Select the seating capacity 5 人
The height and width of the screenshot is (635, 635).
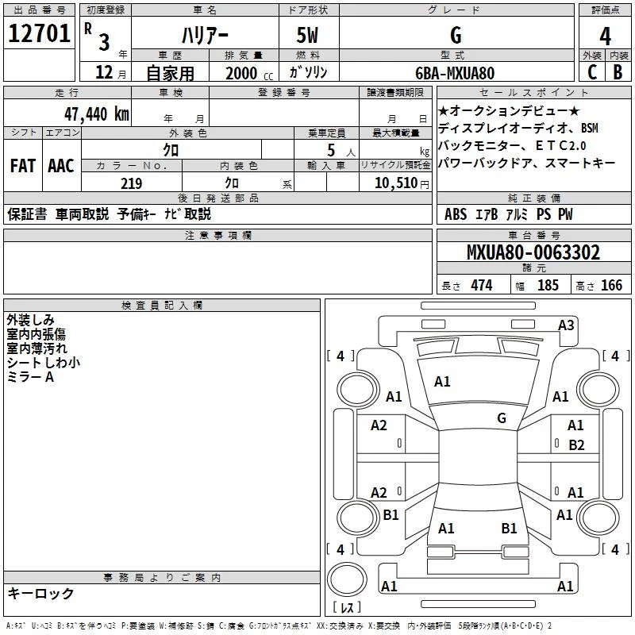pos(341,151)
